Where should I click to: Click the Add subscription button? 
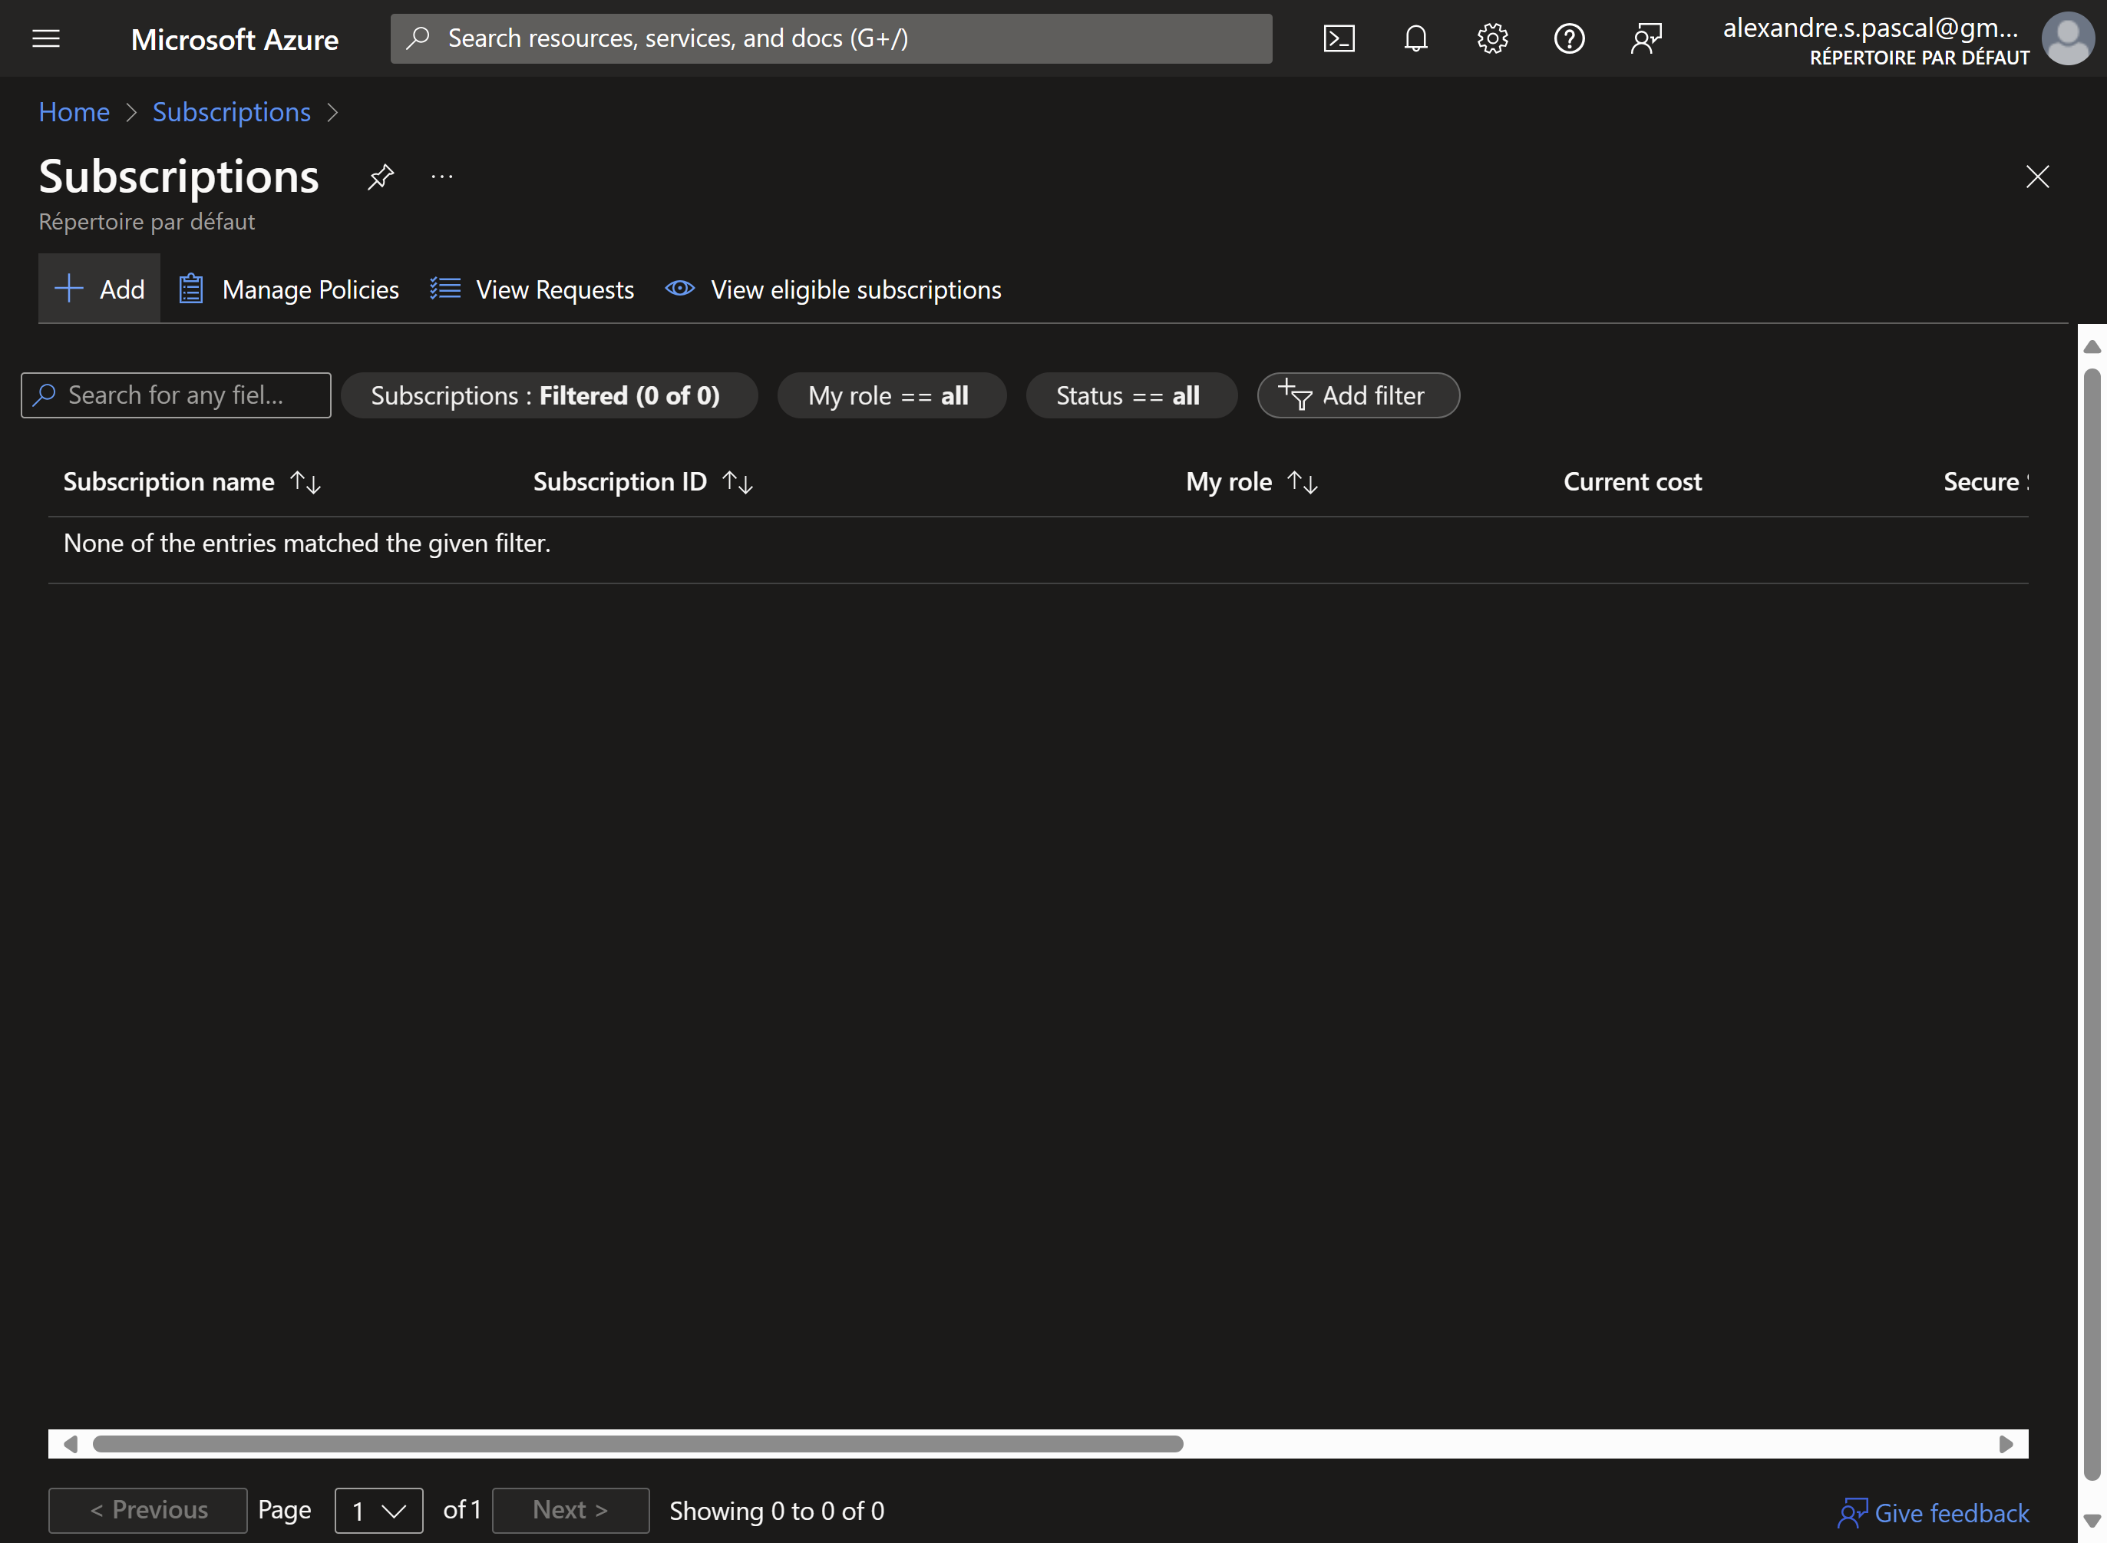pos(99,289)
